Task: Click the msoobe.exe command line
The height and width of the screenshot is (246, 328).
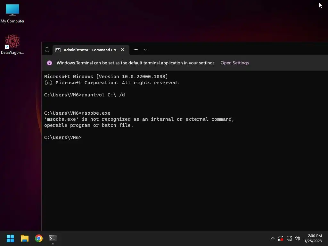Action: [77, 113]
